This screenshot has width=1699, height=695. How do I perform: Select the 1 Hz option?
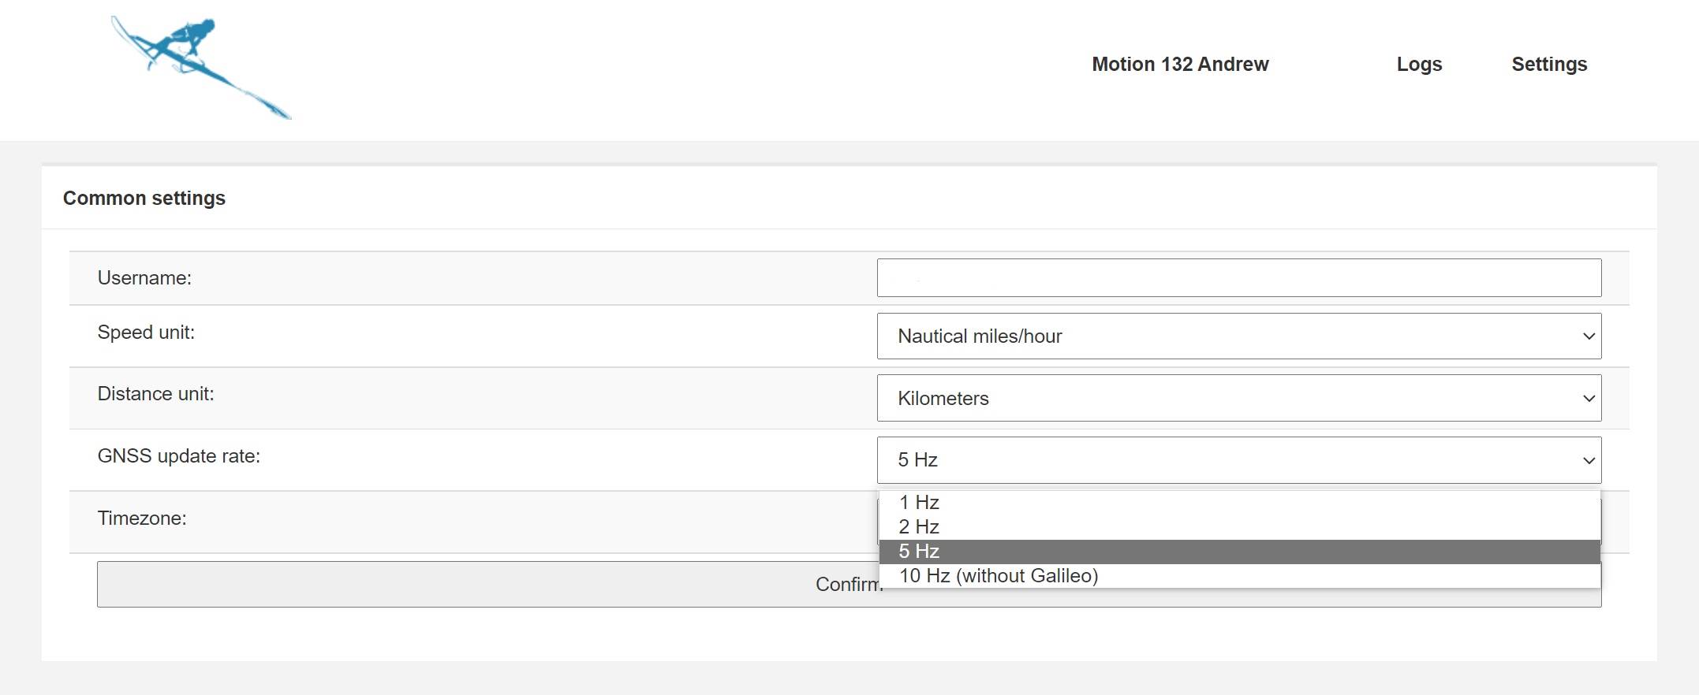point(919,503)
